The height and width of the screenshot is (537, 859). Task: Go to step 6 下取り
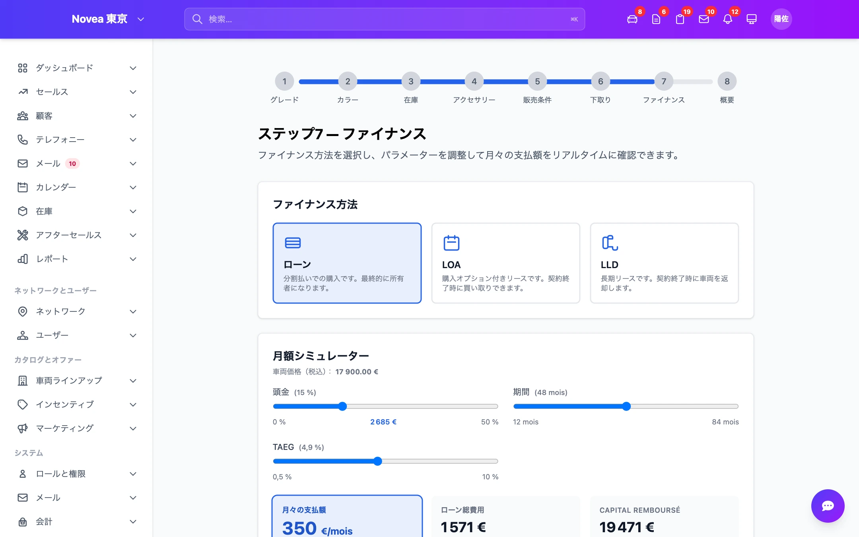click(x=601, y=82)
